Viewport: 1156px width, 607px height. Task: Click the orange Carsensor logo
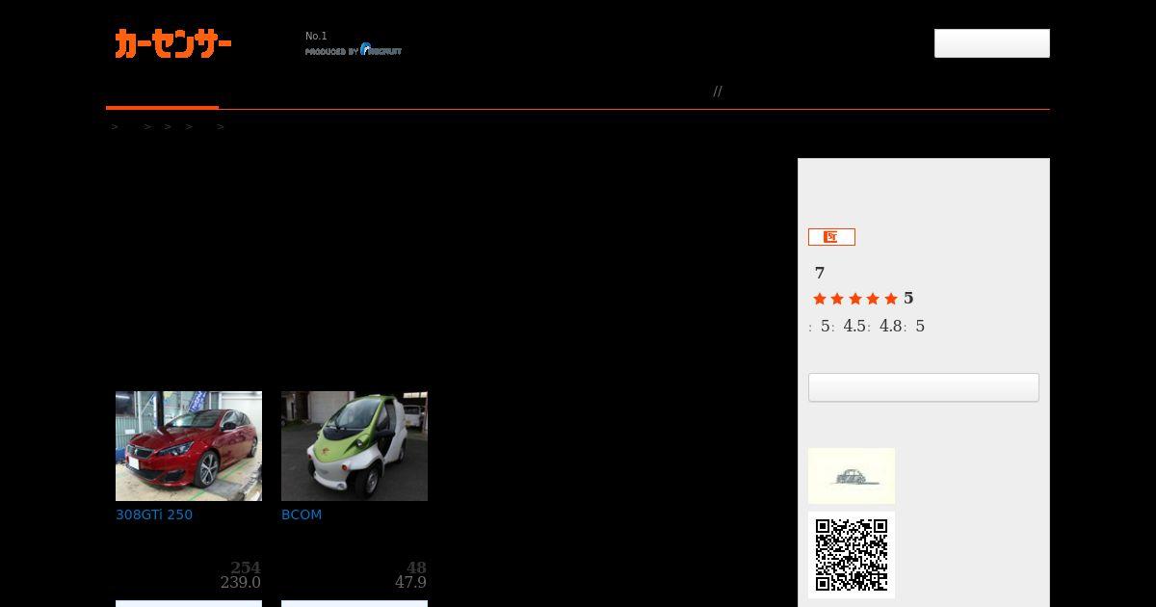pos(173,43)
